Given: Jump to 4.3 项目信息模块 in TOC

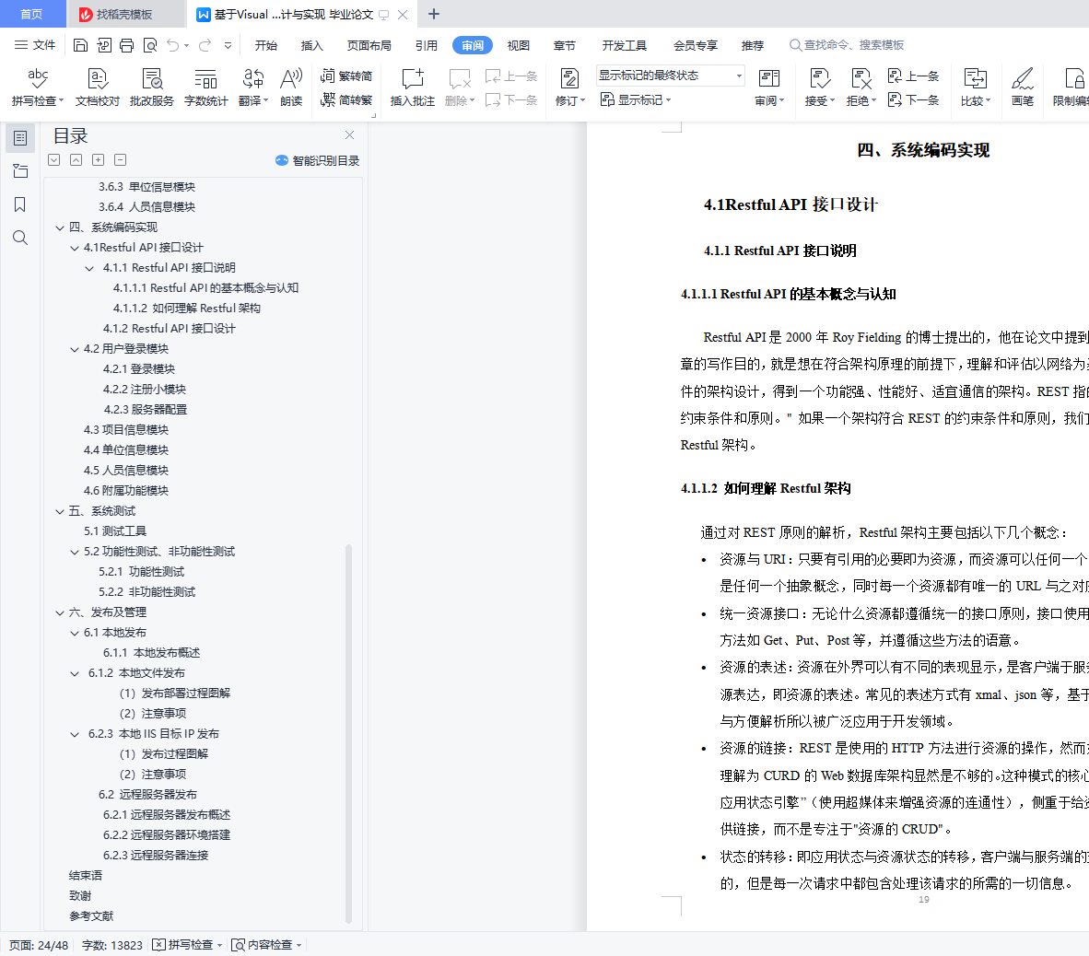Looking at the screenshot, I should [x=125, y=430].
